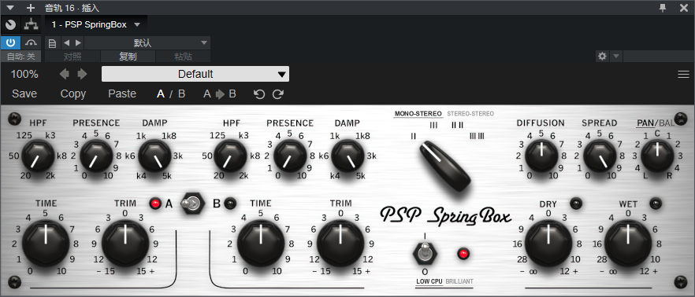The height and width of the screenshot is (297, 695).
Task: Select LOW CPU quality mode
Action: point(429,281)
